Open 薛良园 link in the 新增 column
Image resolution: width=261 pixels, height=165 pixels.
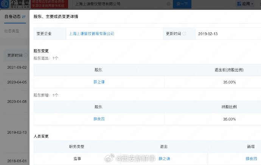[251, 159]
